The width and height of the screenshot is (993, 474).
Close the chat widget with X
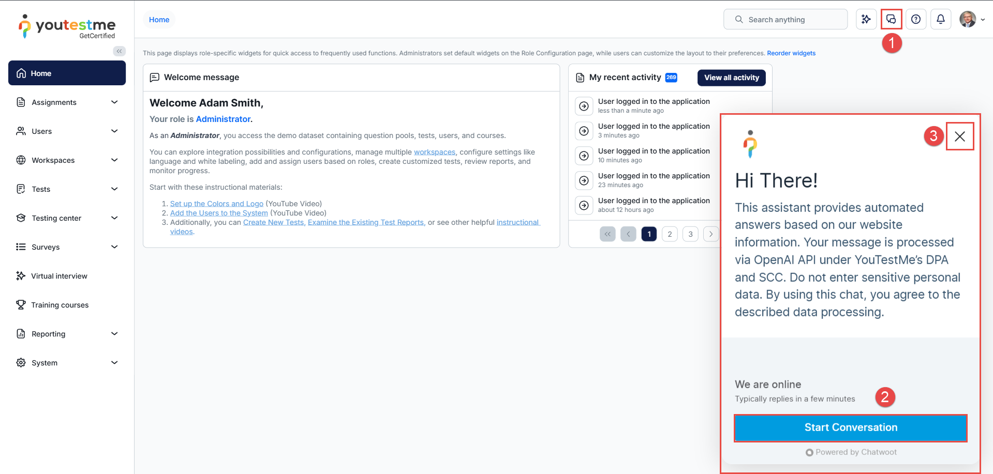click(960, 136)
